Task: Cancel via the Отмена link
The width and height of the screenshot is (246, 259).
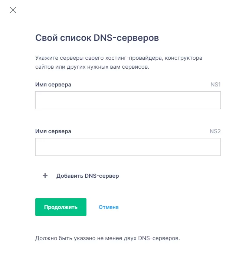Action: pyautogui.click(x=109, y=207)
